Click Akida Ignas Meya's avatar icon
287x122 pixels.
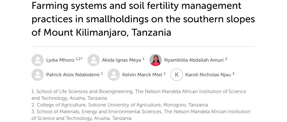94,60
